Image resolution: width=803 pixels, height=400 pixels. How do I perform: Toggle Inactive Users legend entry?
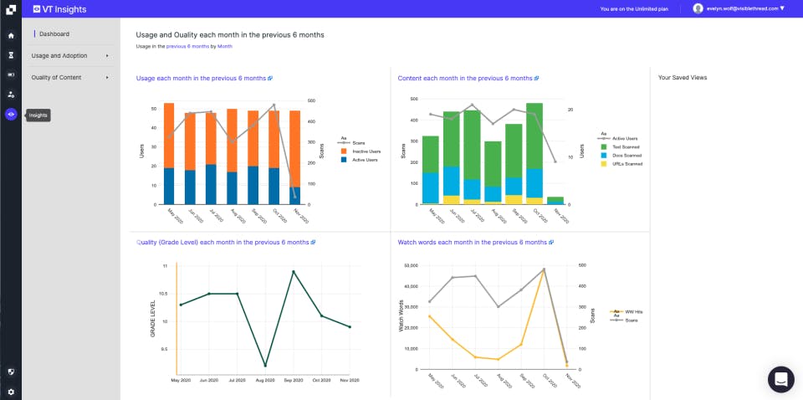pyautogui.click(x=361, y=151)
